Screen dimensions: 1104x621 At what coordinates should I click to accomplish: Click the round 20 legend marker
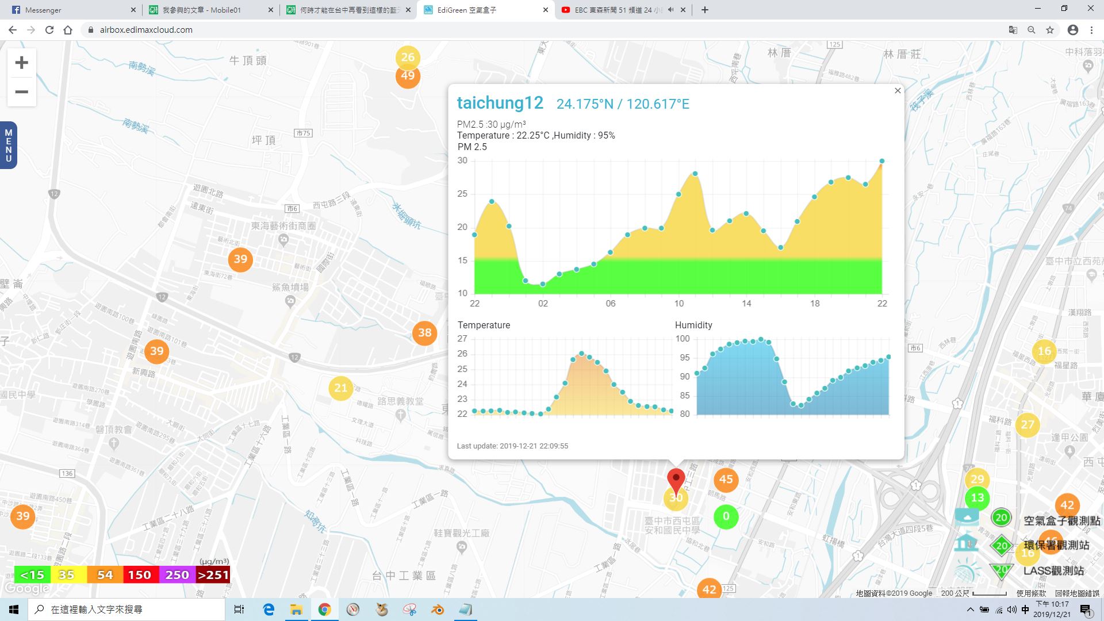pyautogui.click(x=1001, y=517)
